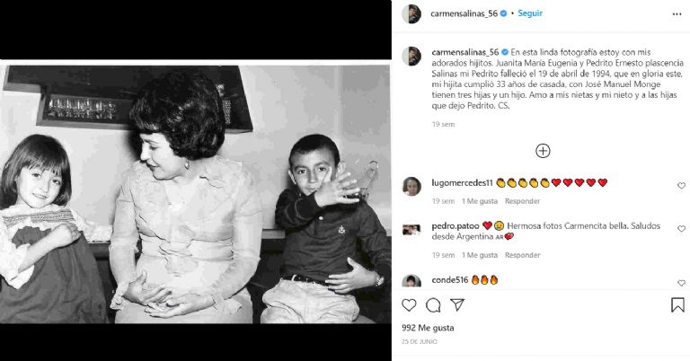Open the carmensalinas_56 profile from the header username
Screen dimensions: 690x361
[x=464, y=13]
